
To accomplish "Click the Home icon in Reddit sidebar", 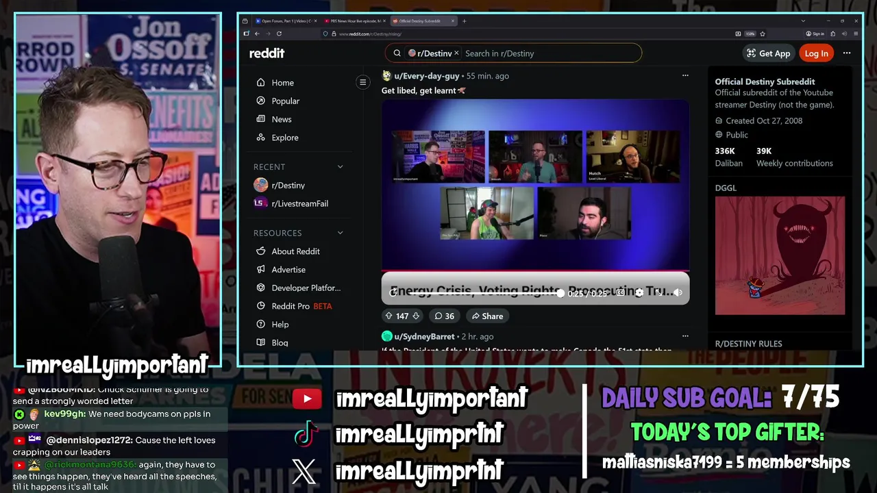I will click(x=260, y=82).
